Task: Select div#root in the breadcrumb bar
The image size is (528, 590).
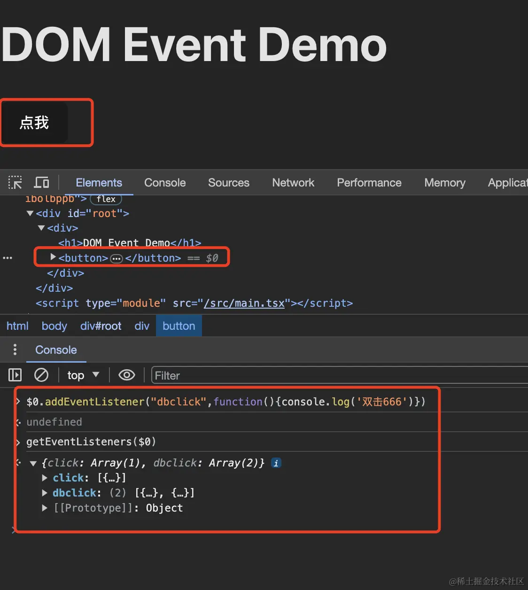Action: coord(101,326)
